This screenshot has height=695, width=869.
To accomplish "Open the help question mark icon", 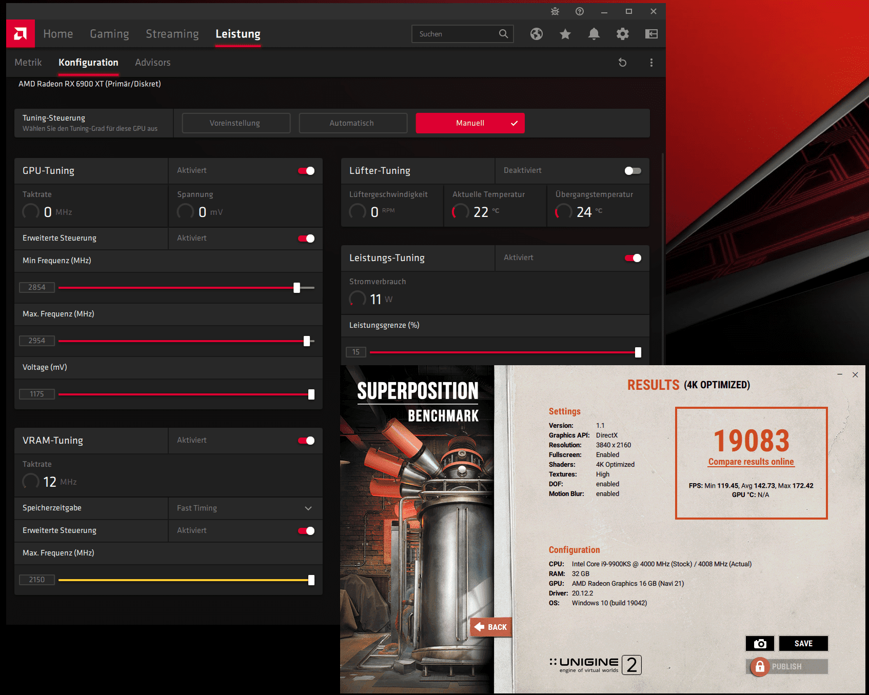I will point(580,11).
